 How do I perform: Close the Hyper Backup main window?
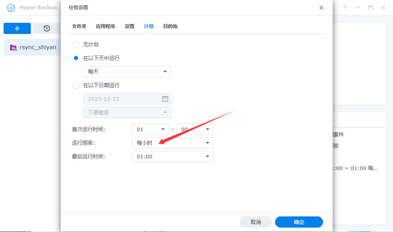383,8
